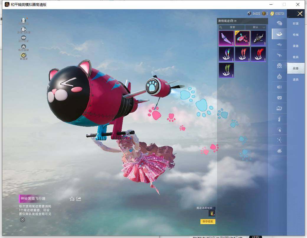Select the orange smoke trail item
The height and width of the screenshot is (238, 307).
pyautogui.click(x=242, y=54)
